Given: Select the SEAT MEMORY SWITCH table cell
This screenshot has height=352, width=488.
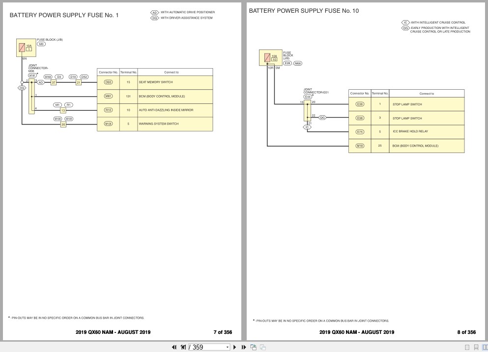Looking at the screenshot, I should (x=175, y=82).
